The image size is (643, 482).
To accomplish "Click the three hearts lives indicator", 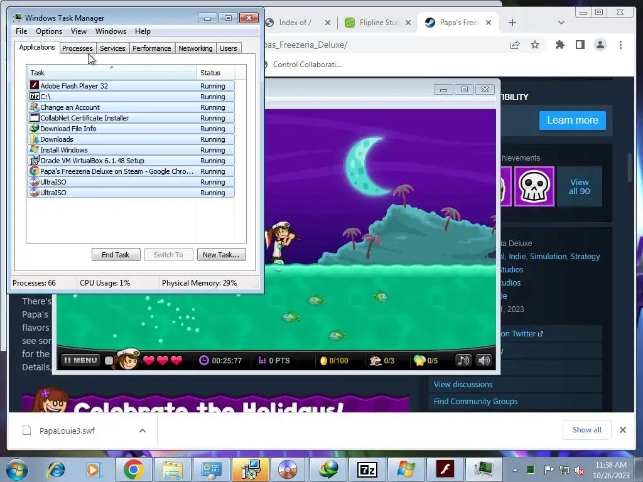I will [163, 360].
